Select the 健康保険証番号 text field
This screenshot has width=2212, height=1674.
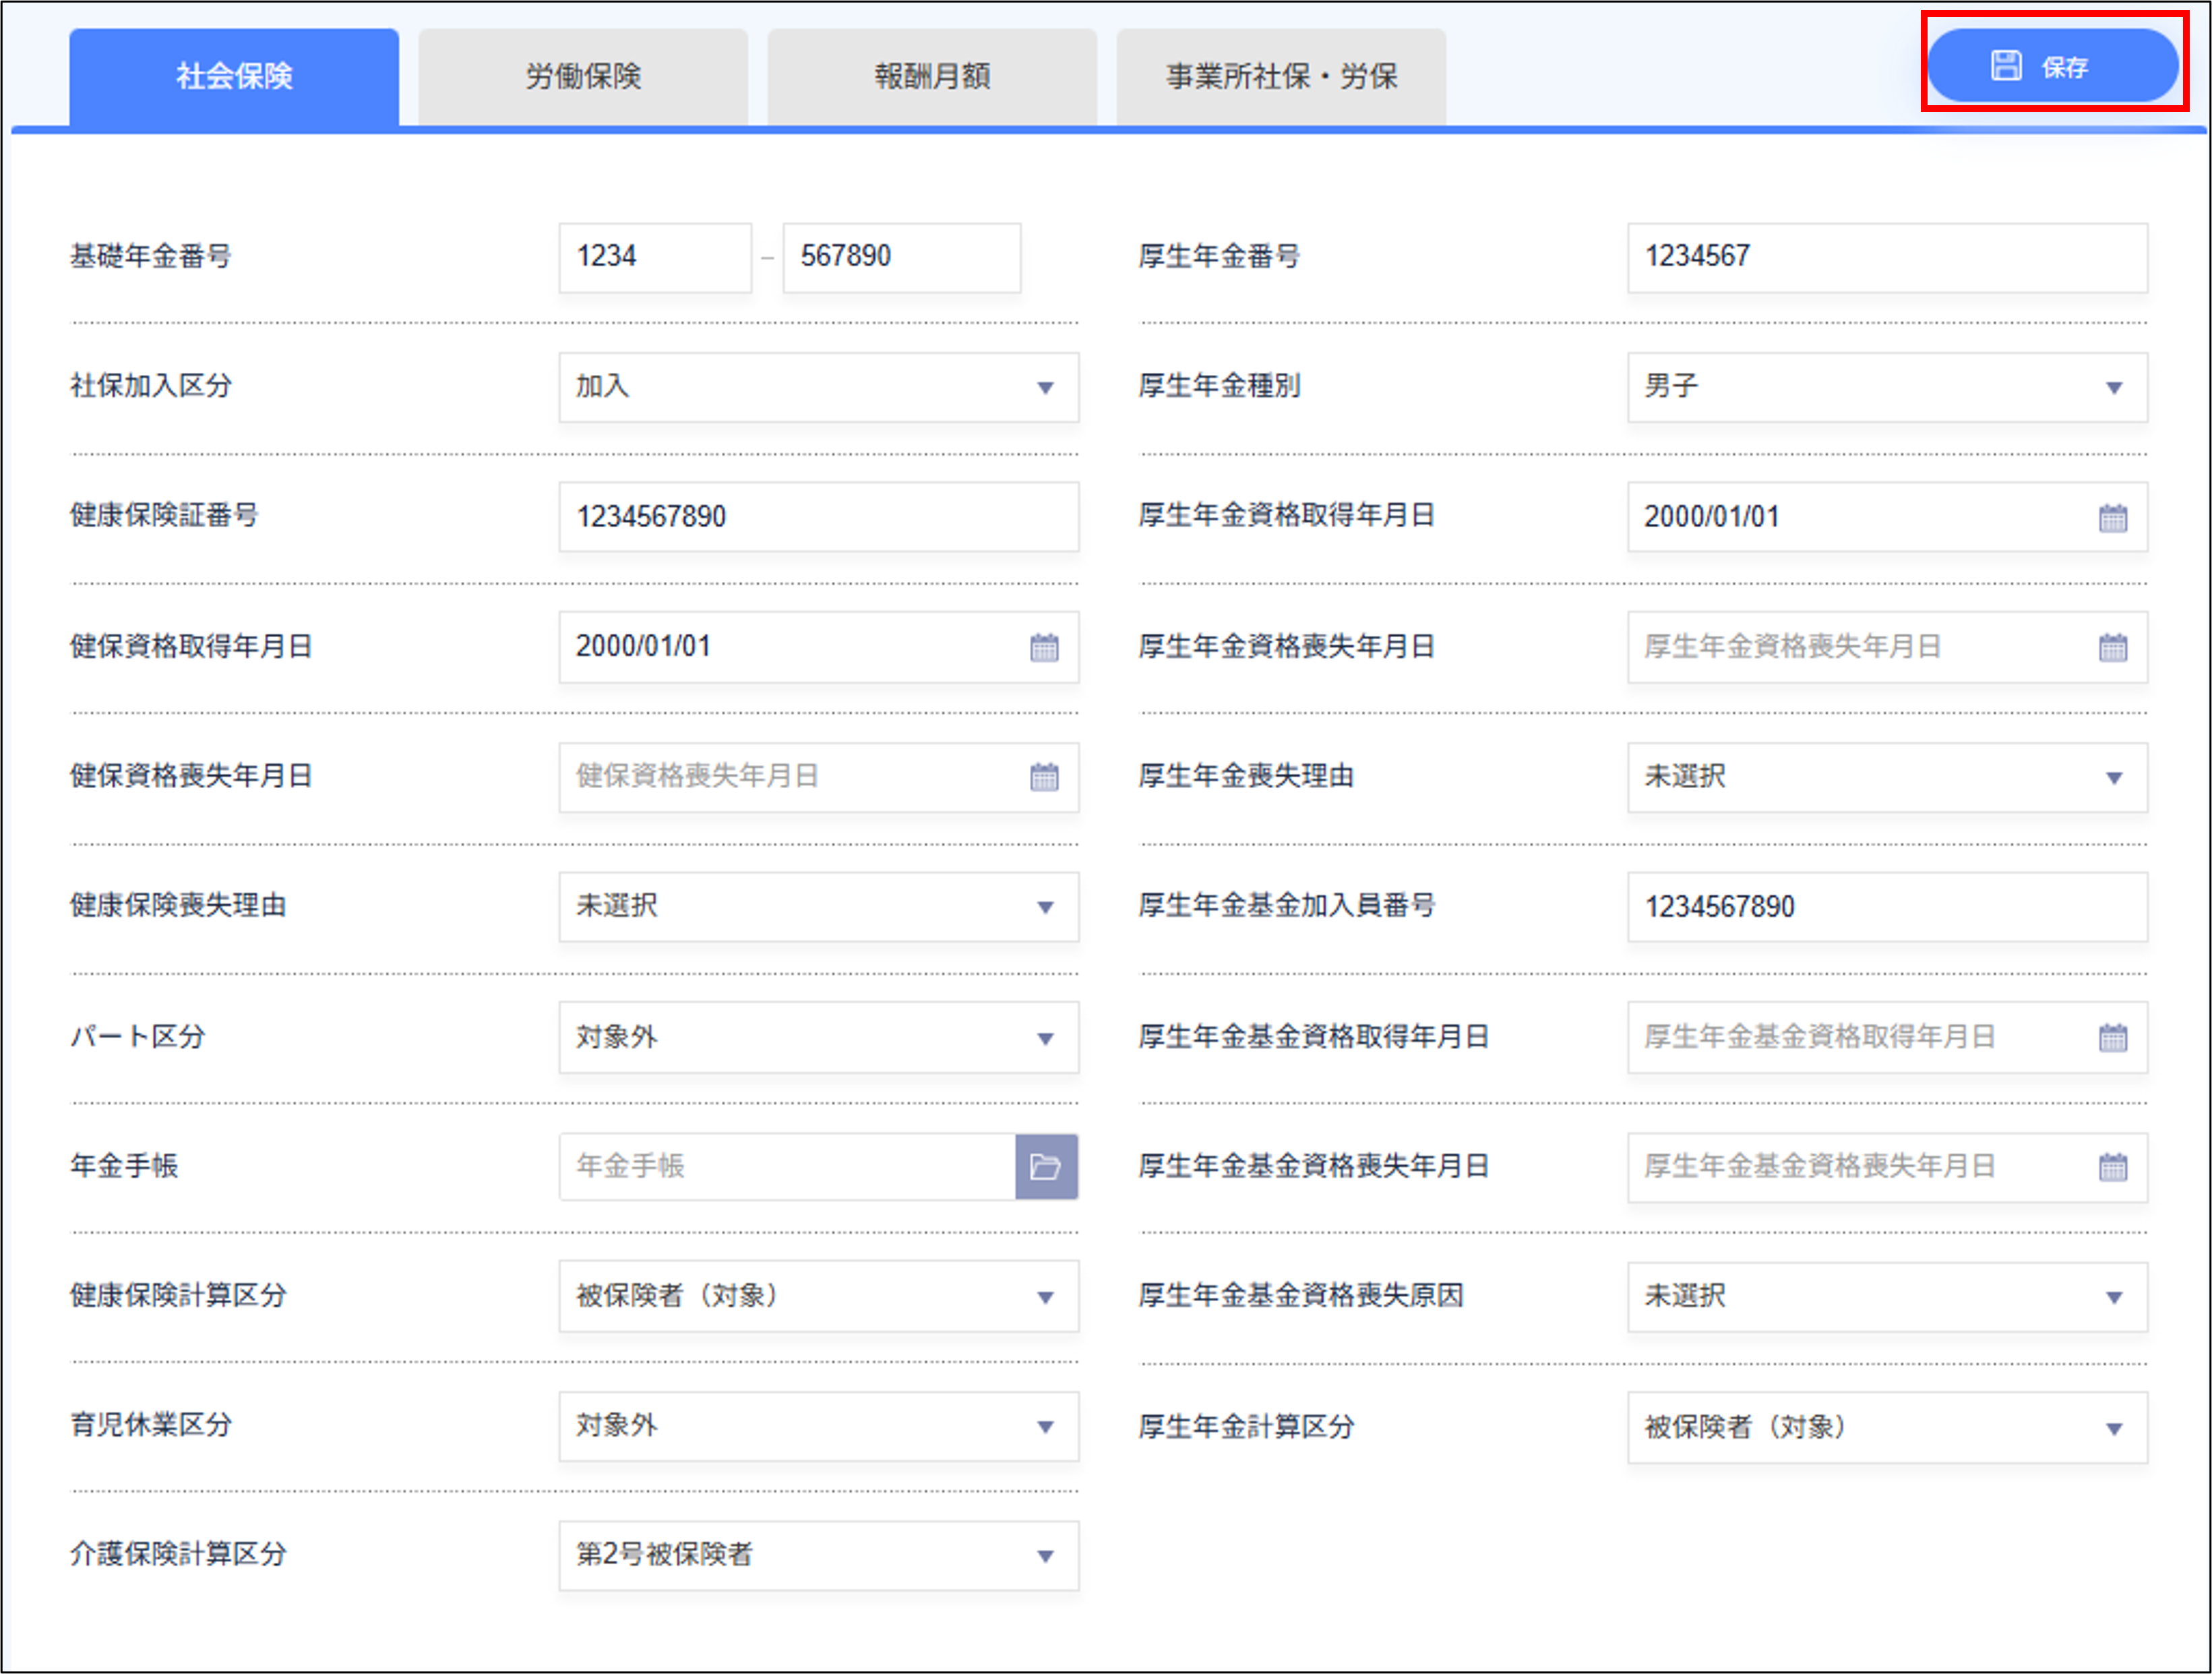(818, 517)
